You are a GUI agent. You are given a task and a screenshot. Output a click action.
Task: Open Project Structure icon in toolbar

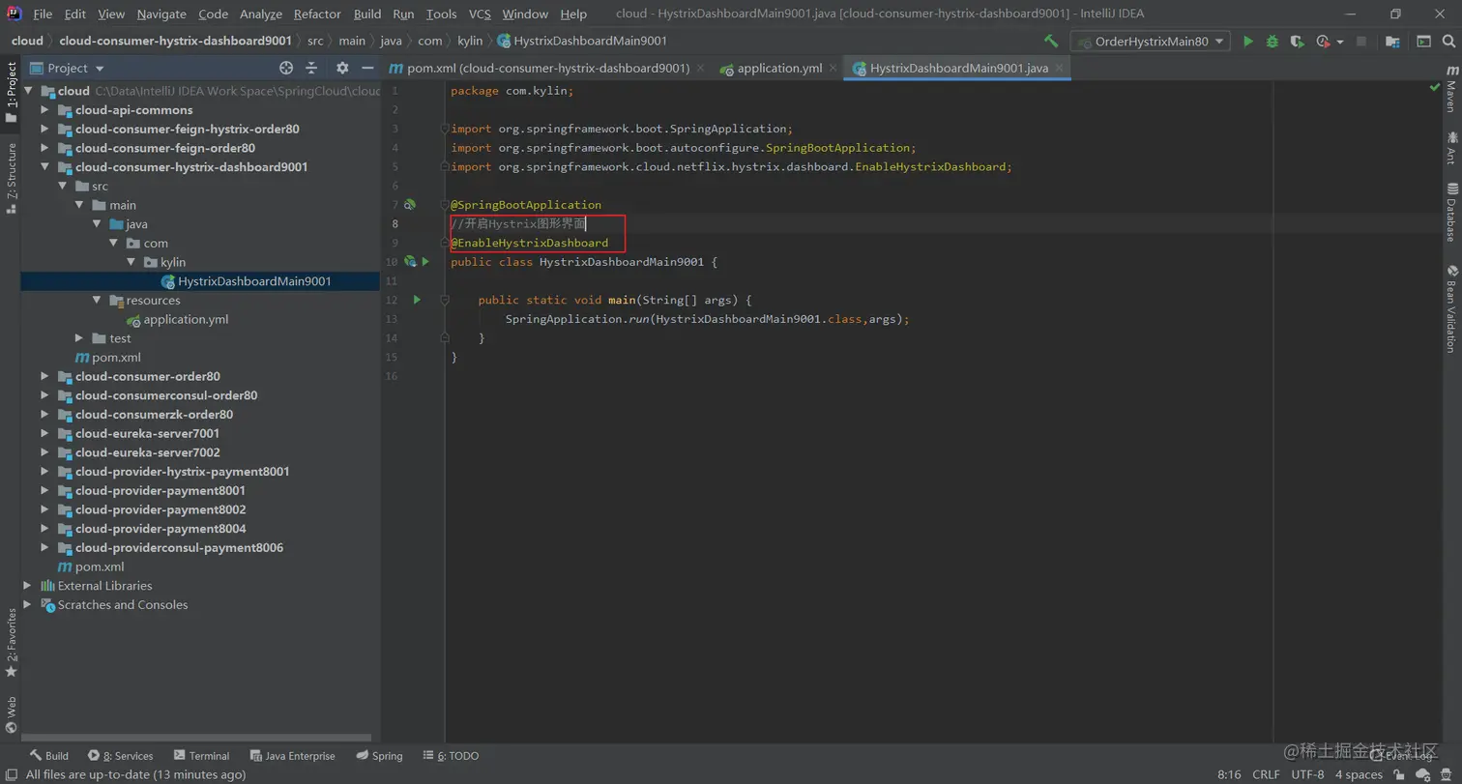(x=1392, y=42)
